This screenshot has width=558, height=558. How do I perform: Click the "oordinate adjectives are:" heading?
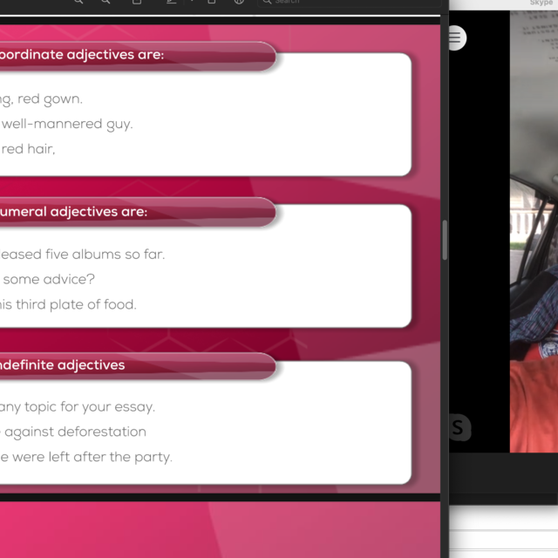pos(82,54)
